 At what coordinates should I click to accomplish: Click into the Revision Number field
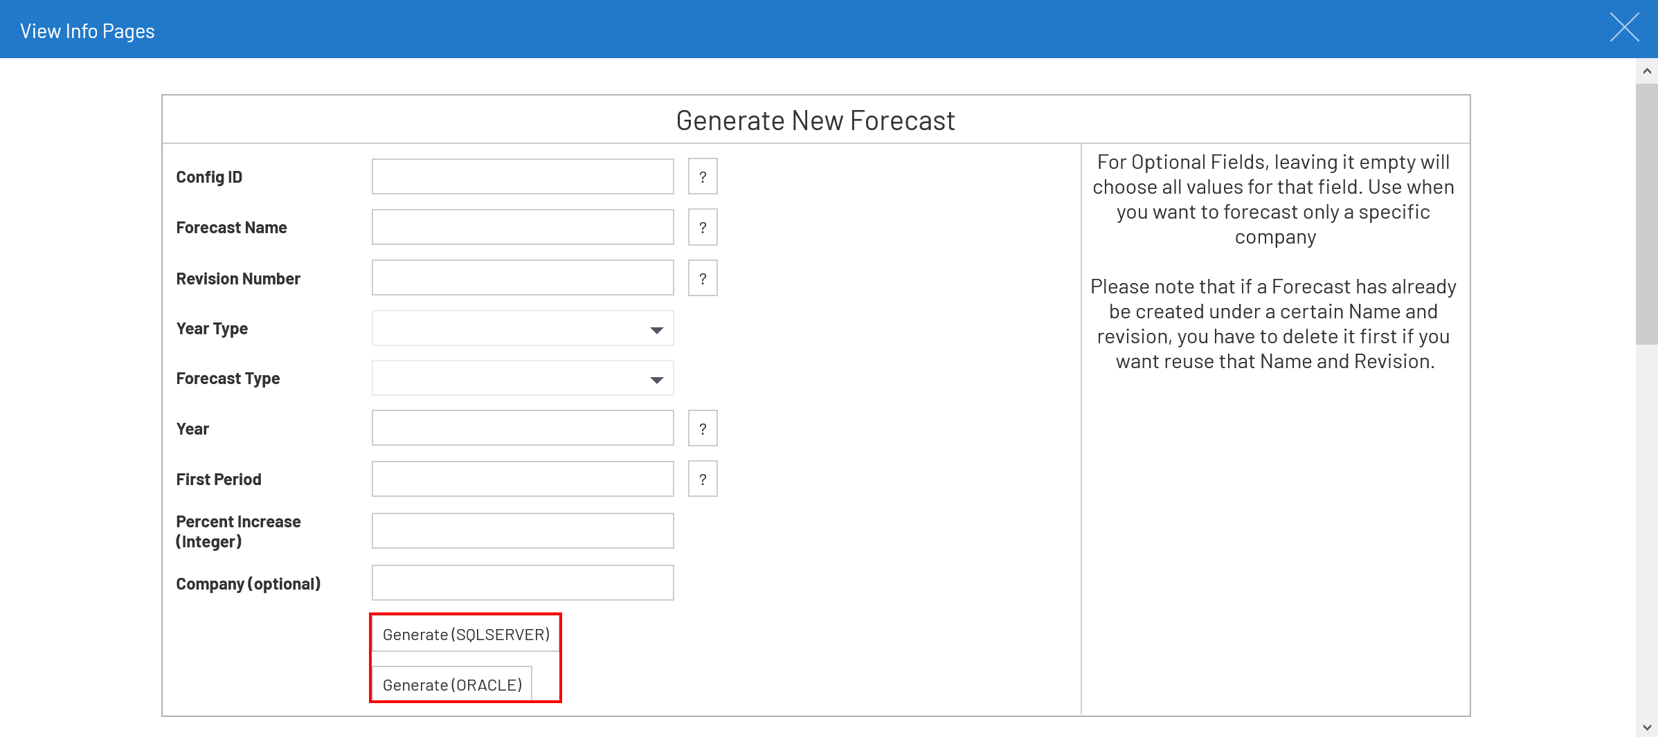click(523, 278)
